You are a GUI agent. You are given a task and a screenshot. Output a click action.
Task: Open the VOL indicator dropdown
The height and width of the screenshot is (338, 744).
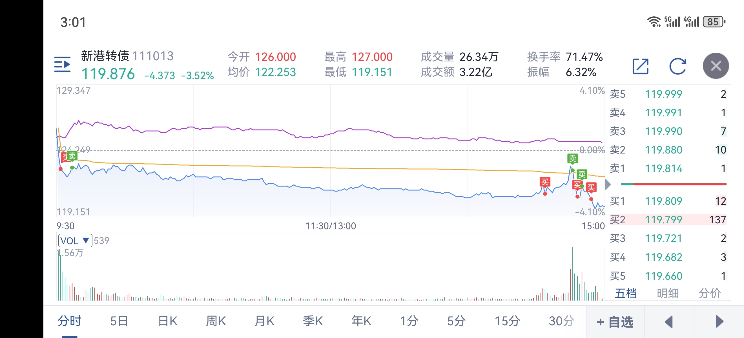click(75, 241)
